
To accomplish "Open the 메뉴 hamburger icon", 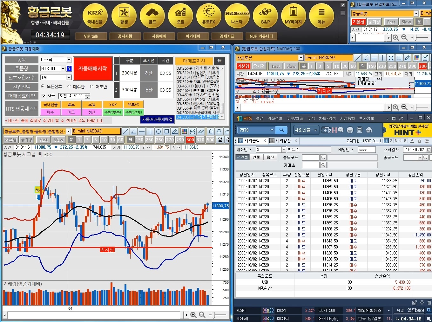I will point(321,16).
